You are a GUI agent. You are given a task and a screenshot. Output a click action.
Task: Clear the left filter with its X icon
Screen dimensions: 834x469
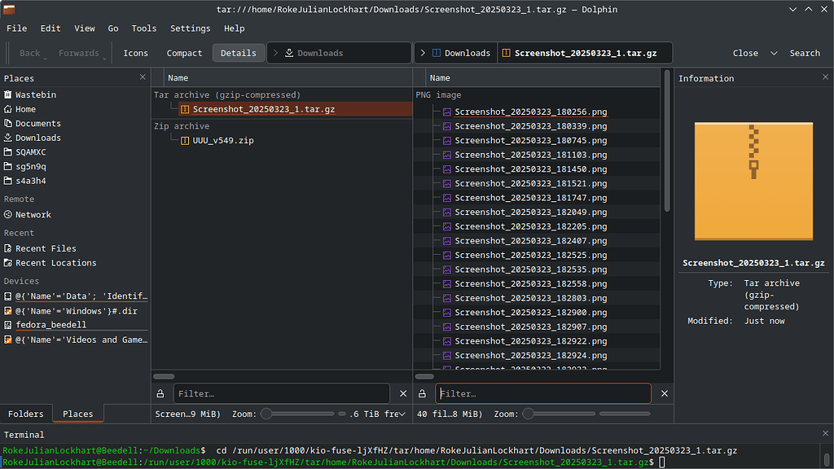402,393
